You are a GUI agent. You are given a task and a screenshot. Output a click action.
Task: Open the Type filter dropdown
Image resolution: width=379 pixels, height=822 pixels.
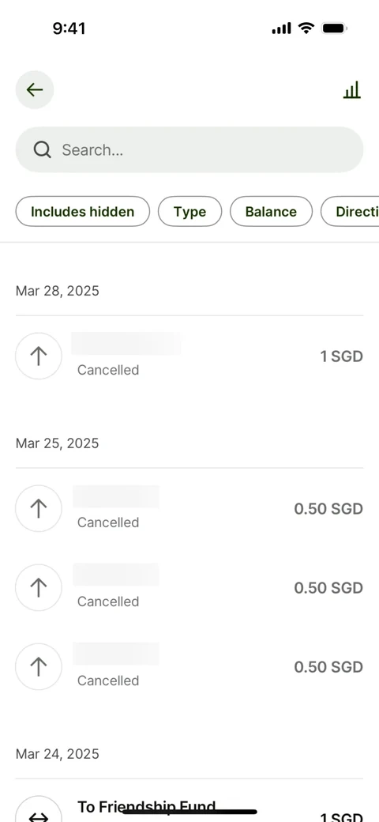(190, 212)
